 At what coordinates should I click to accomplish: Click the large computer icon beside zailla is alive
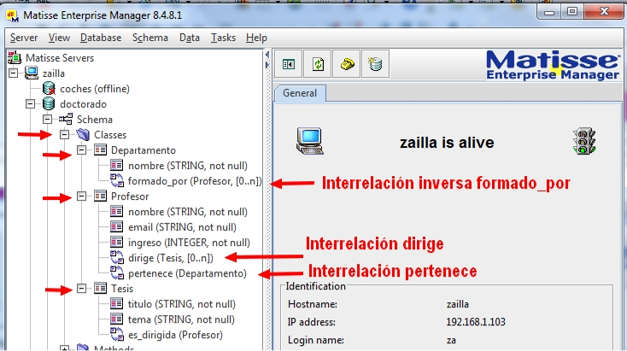[x=310, y=141]
